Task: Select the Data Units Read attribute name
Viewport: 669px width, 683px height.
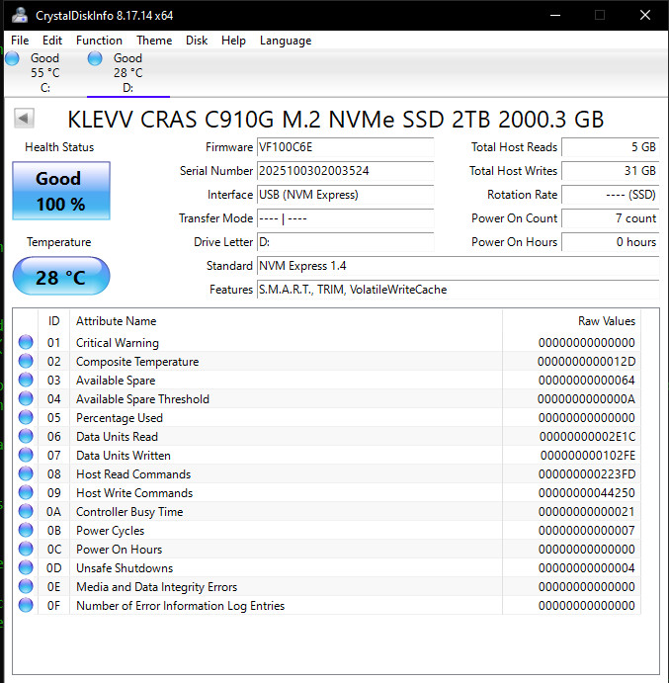Action: coord(117,437)
